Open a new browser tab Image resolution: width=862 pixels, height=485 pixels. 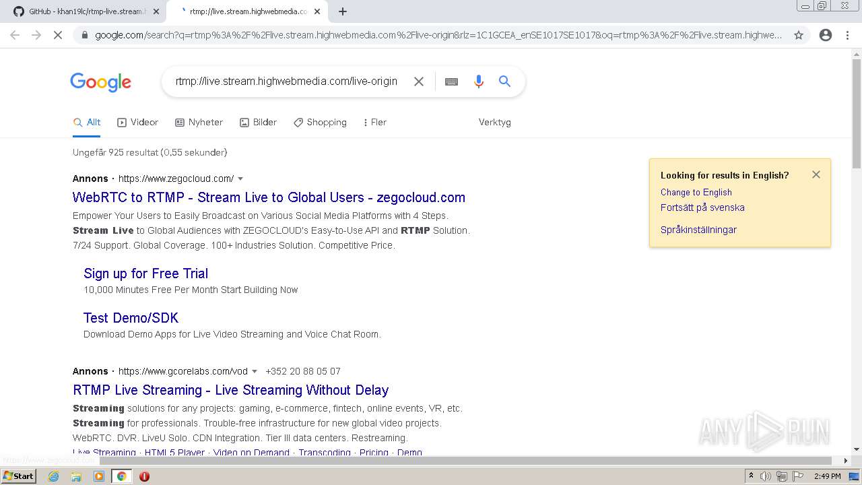click(343, 11)
